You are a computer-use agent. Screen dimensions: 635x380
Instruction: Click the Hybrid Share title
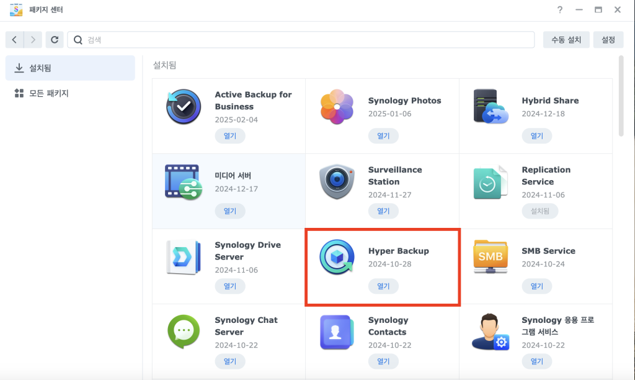(550, 101)
